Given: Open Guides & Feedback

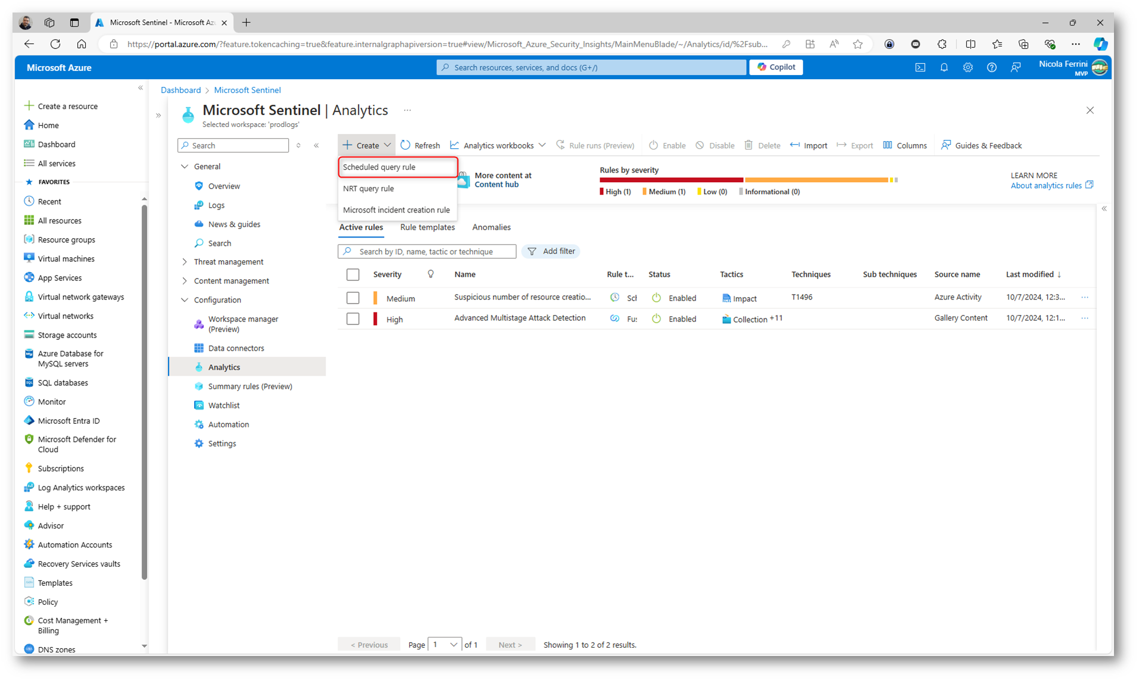Looking at the screenshot, I should [981, 145].
